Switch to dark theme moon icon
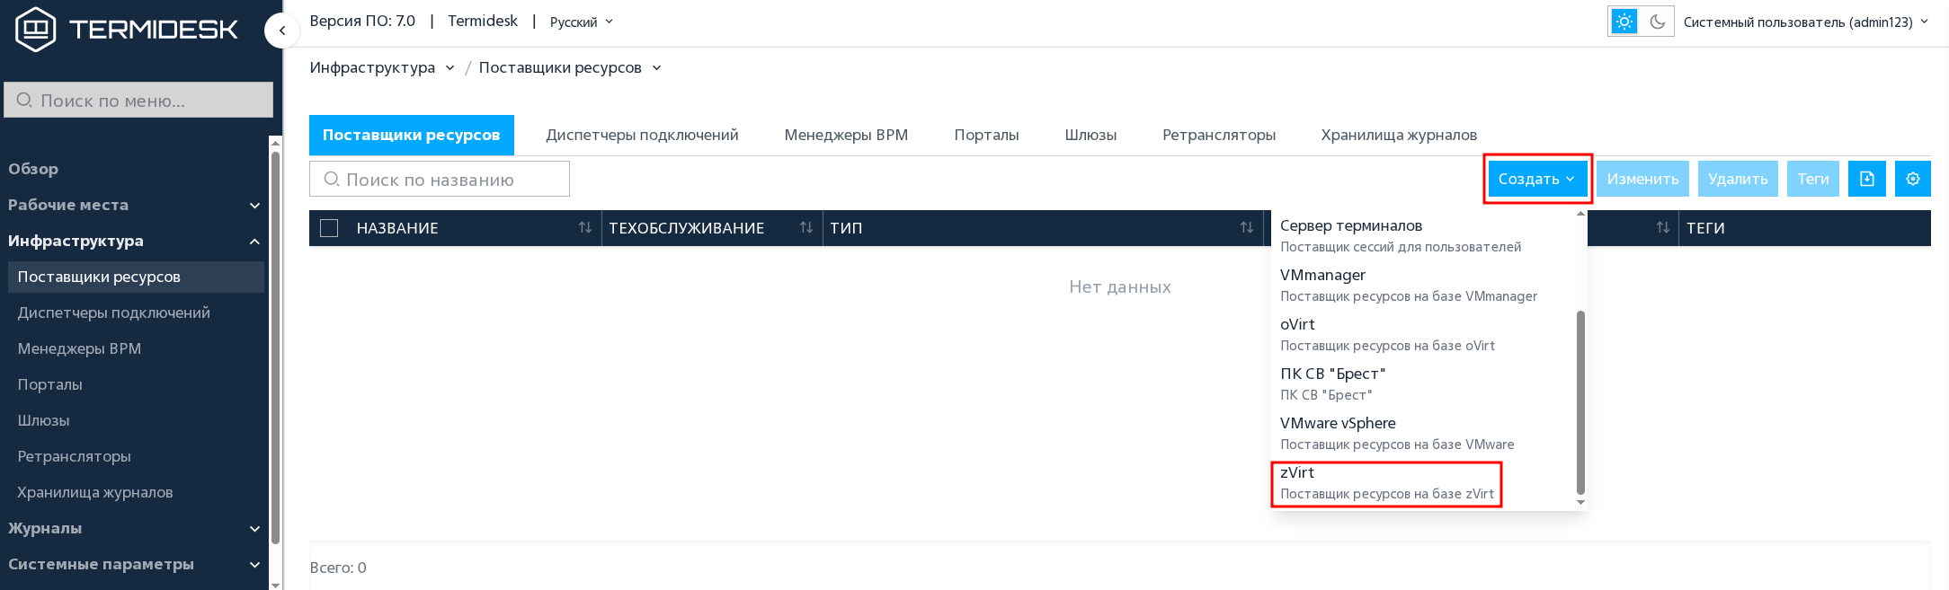This screenshot has width=1949, height=590. pos(1658,22)
